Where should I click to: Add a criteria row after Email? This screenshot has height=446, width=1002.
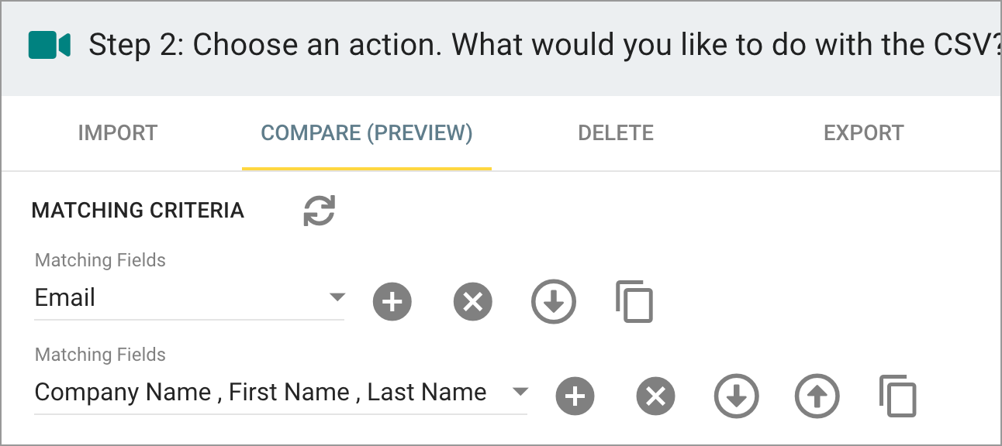(392, 301)
